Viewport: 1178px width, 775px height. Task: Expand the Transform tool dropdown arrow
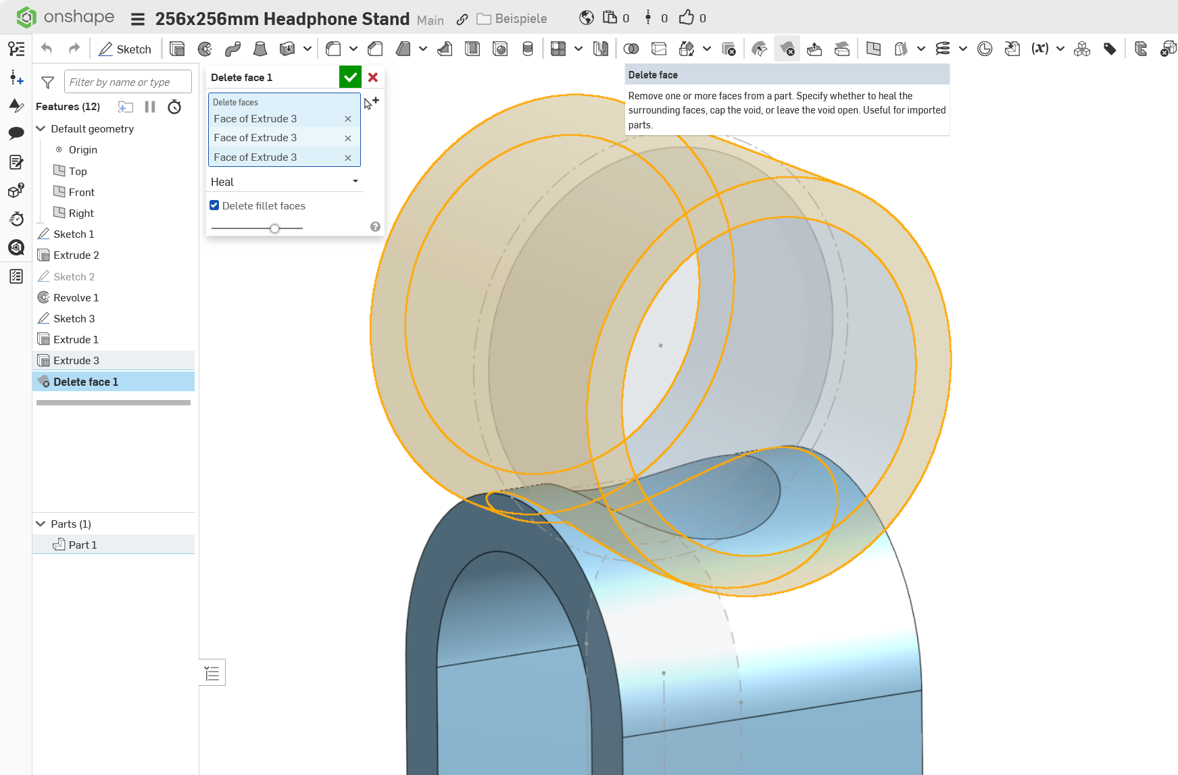[707, 49]
